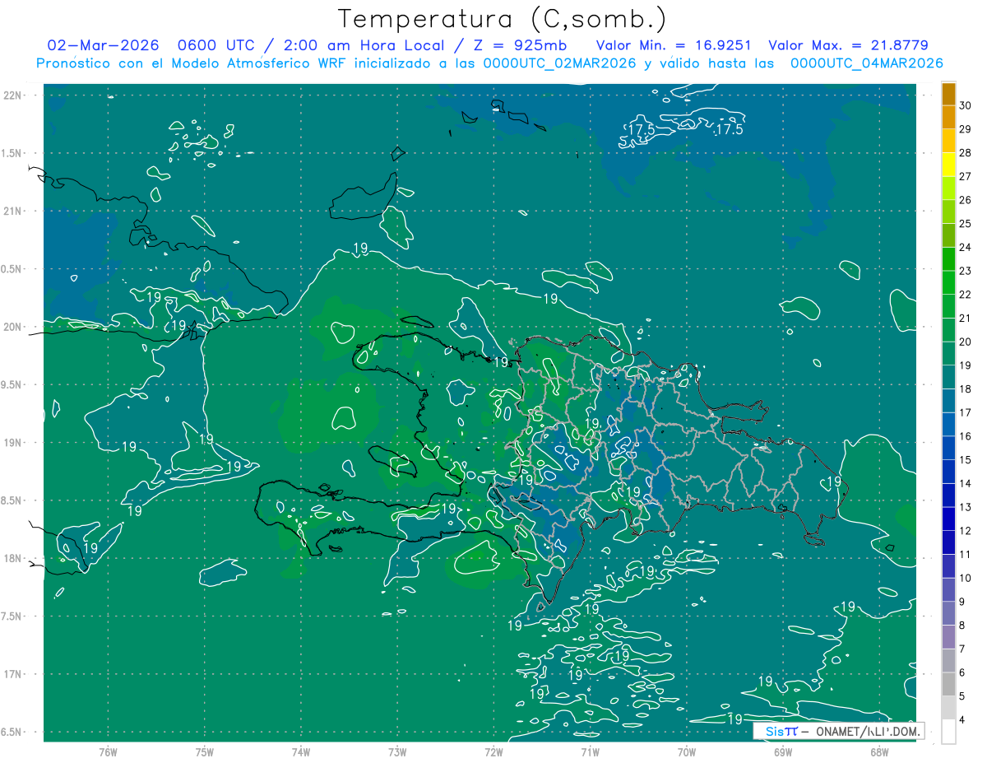The image size is (987, 763).
Task: Click the 72W longitude axis label
Action: point(493,751)
